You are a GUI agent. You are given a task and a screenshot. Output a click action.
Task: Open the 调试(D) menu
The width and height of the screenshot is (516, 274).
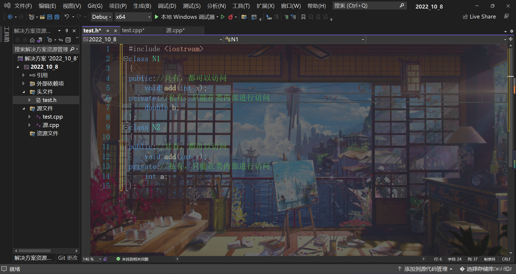167,6
